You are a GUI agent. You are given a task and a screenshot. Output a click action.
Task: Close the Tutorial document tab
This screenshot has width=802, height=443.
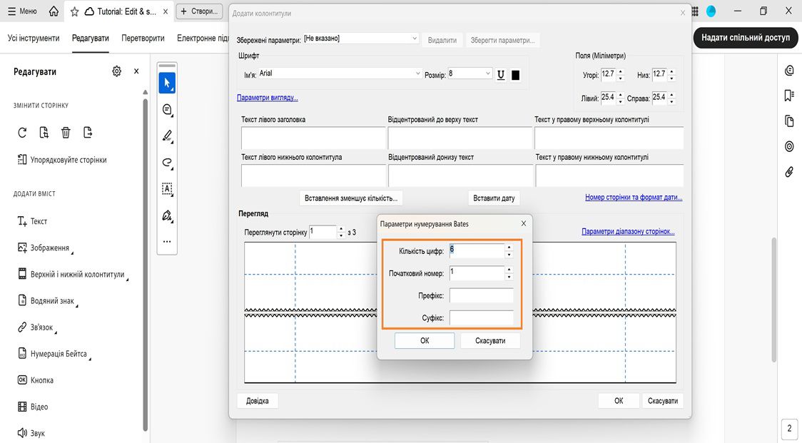[x=166, y=11]
